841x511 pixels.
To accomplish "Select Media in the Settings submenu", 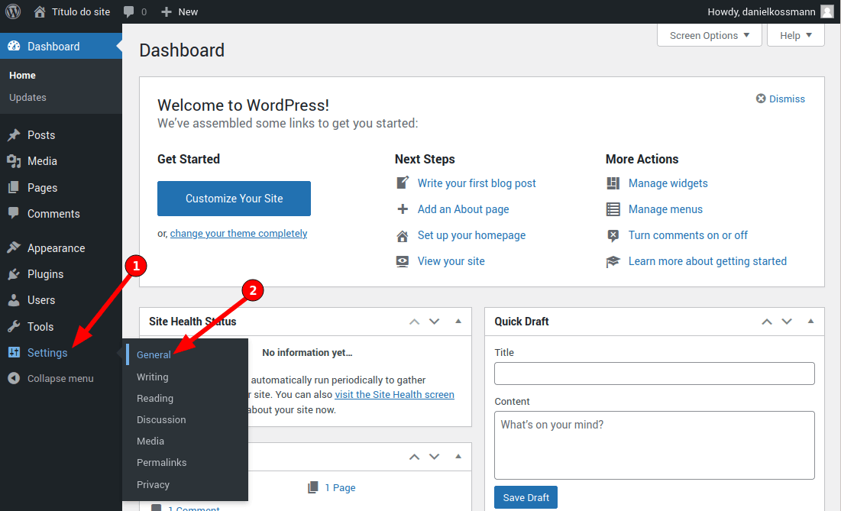I will 150,441.
